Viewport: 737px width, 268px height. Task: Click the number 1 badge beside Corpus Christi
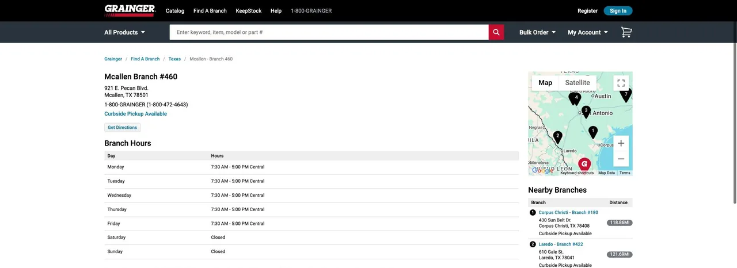click(533, 213)
